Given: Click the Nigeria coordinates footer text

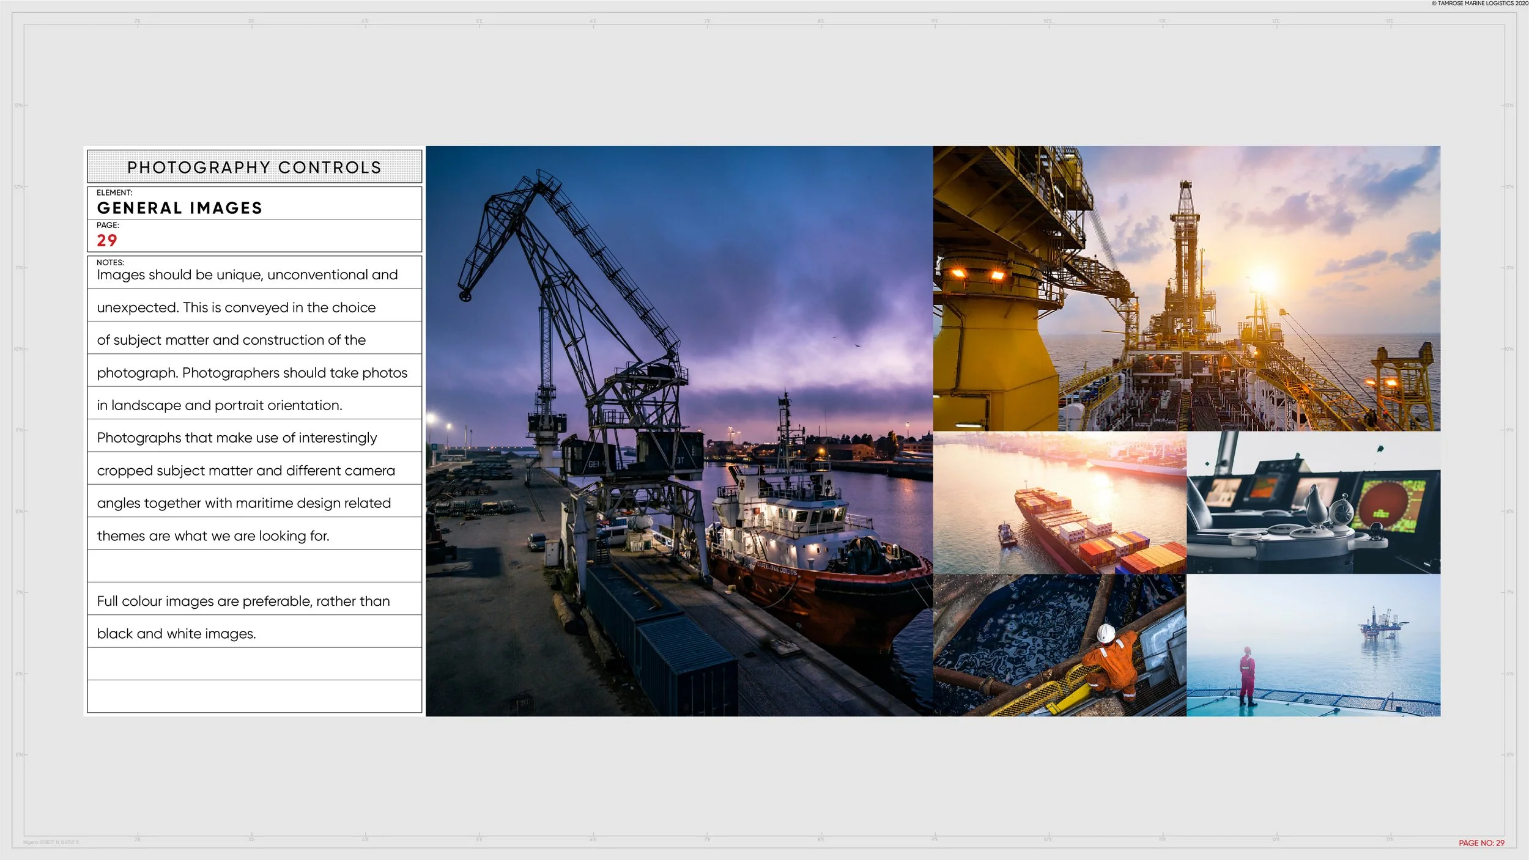Looking at the screenshot, I should (51, 842).
